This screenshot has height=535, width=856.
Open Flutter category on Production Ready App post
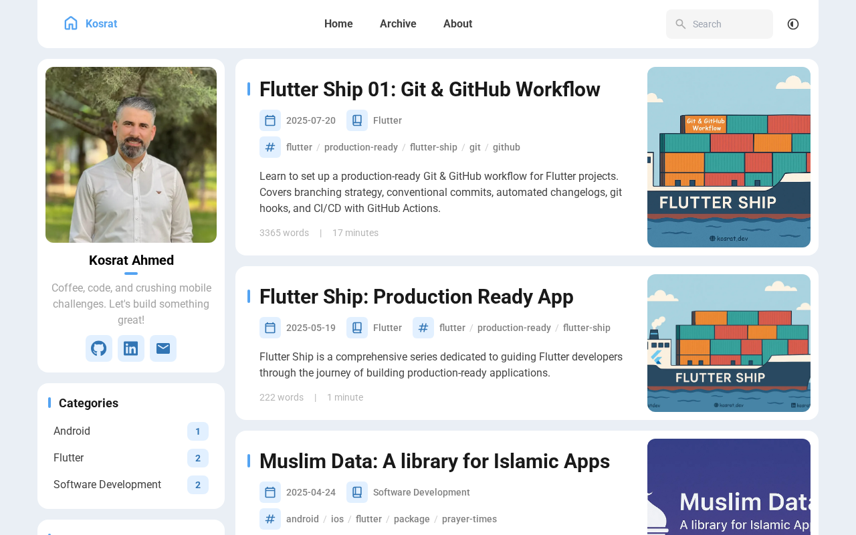(x=387, y=328)
